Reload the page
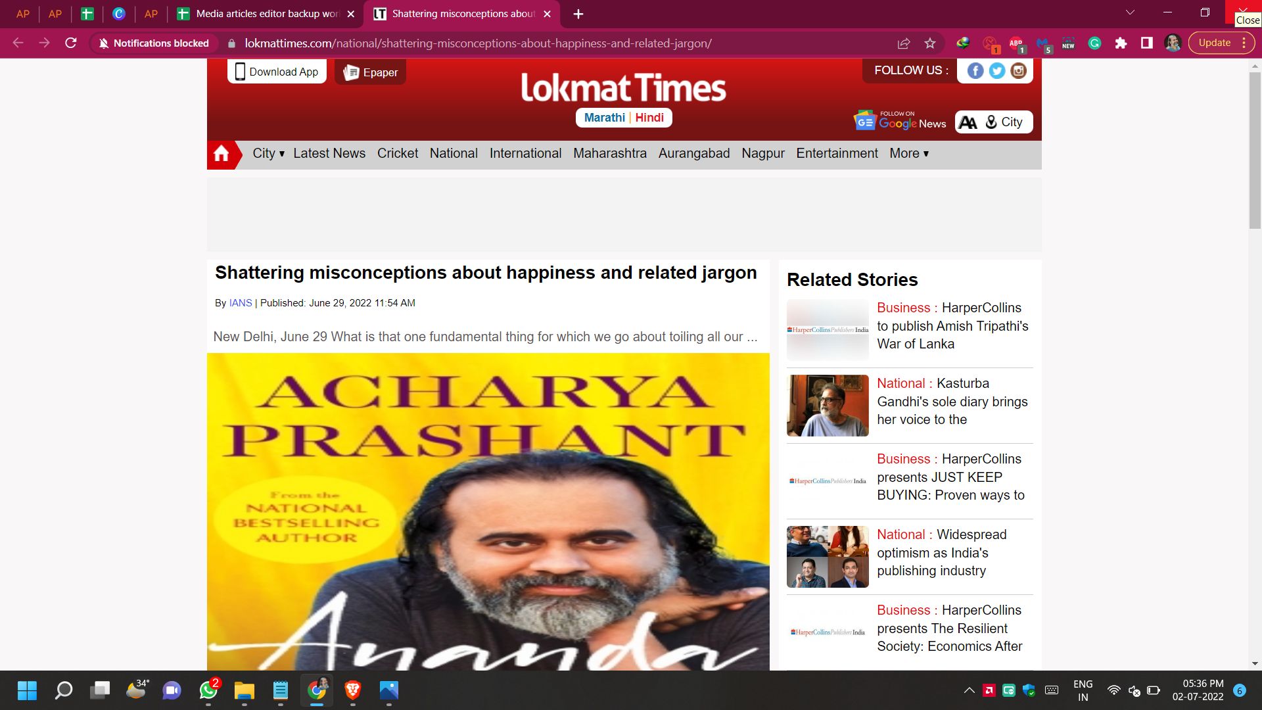Screen dimensions: 1262x710 pos(71,43)
